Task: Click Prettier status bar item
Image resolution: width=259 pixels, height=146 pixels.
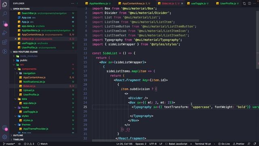Action: [238, 144]
